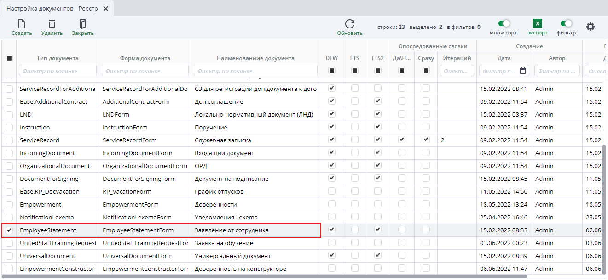The image size is (608, 280).
Task: Toggle the фильтр switch off
Action: pyautogui.click(x=566, y=23)
